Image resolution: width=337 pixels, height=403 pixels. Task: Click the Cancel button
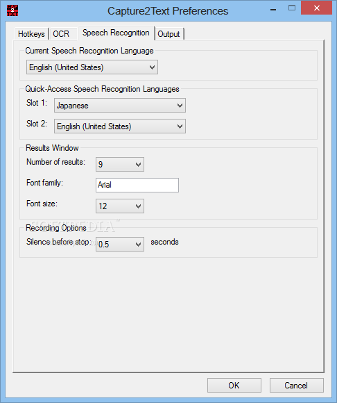coord(296,385)
